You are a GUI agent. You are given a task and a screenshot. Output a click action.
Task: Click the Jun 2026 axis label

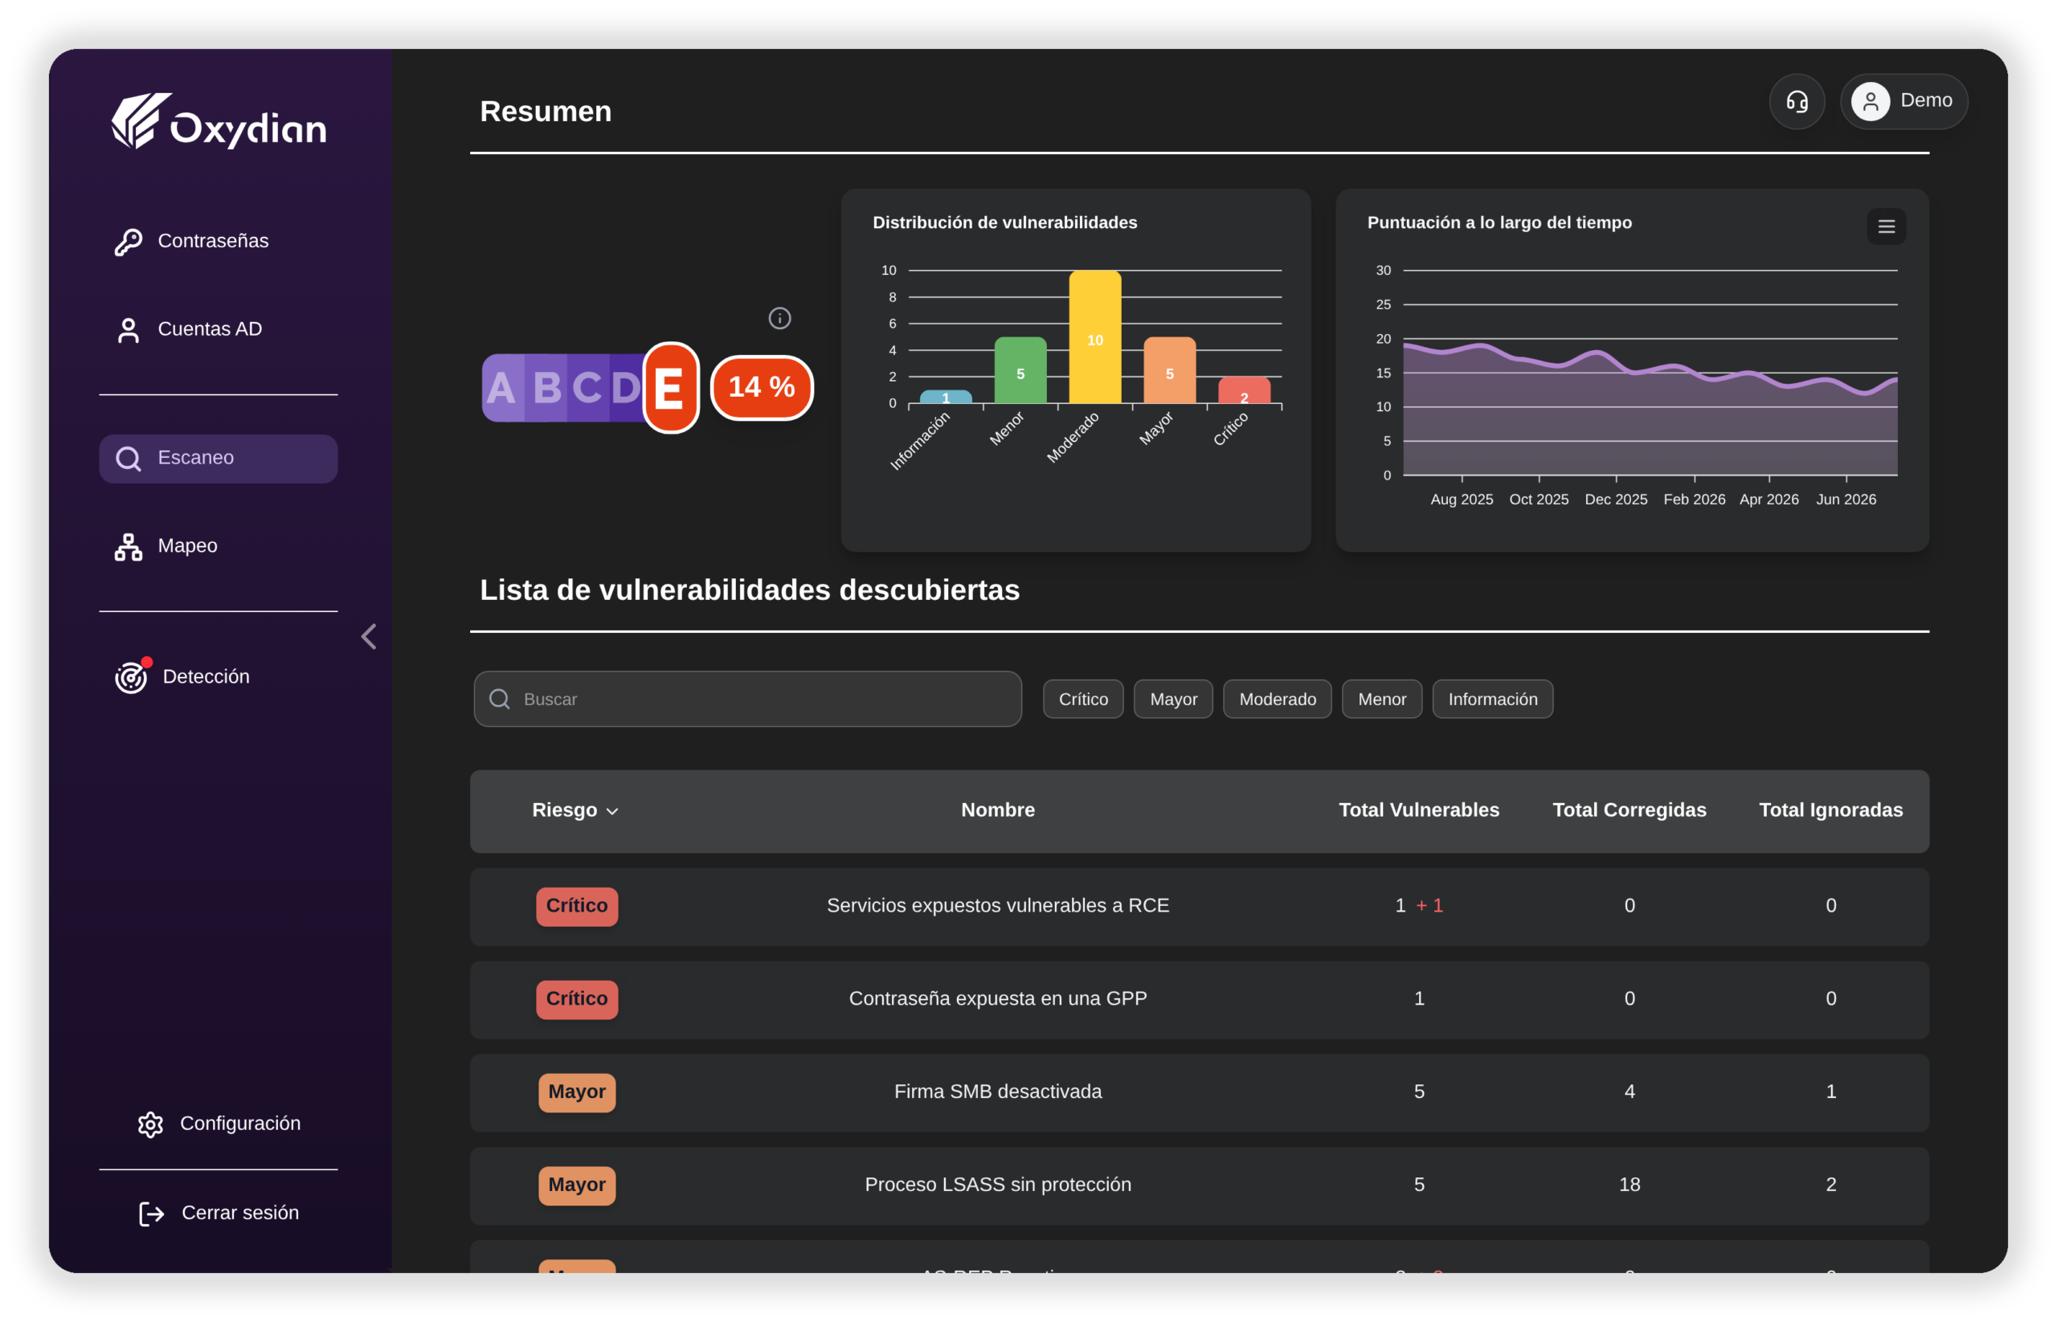pyautogui.click(x=1846, y=500)
